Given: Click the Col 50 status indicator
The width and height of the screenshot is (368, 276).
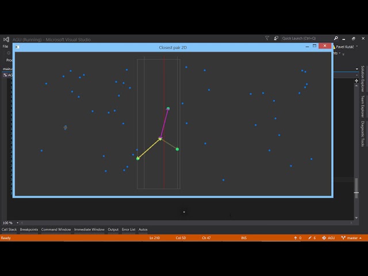Looking at the screenshot, I should tap(181, 238).
